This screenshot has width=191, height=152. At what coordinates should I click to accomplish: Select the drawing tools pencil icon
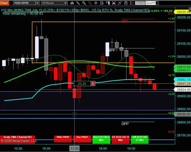(78, 3)
